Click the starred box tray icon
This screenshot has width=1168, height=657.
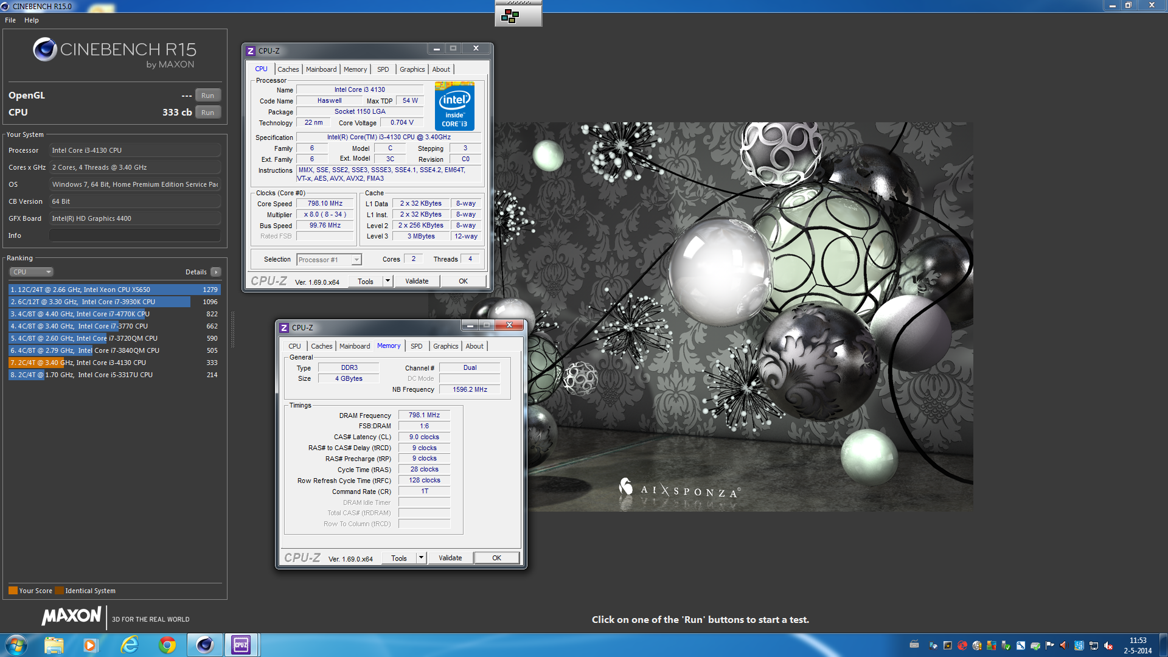[x=948, y=645]
